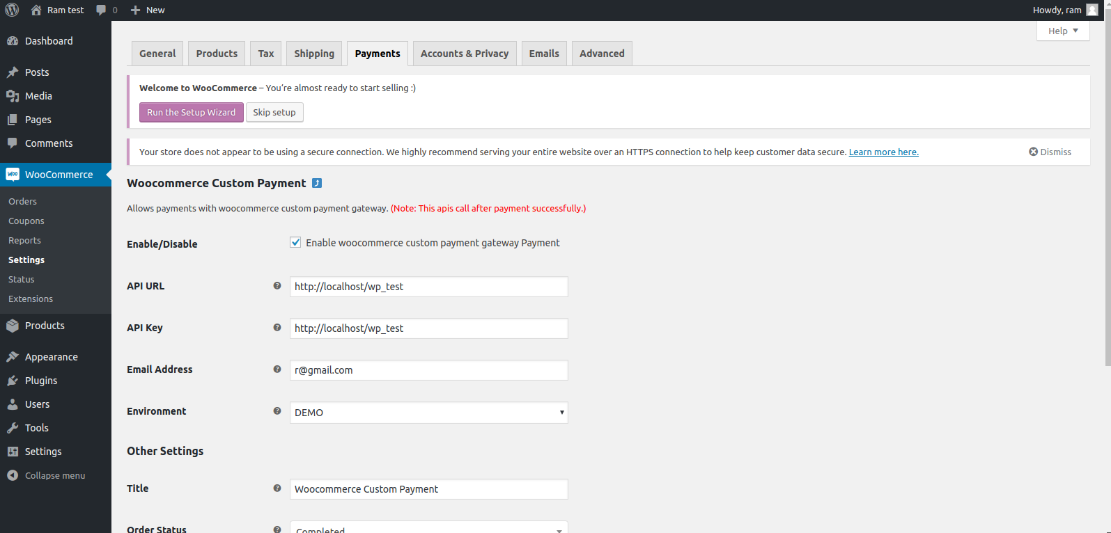
Task: Click the Comments speech bubble sidebar icon
Action: 13,143
